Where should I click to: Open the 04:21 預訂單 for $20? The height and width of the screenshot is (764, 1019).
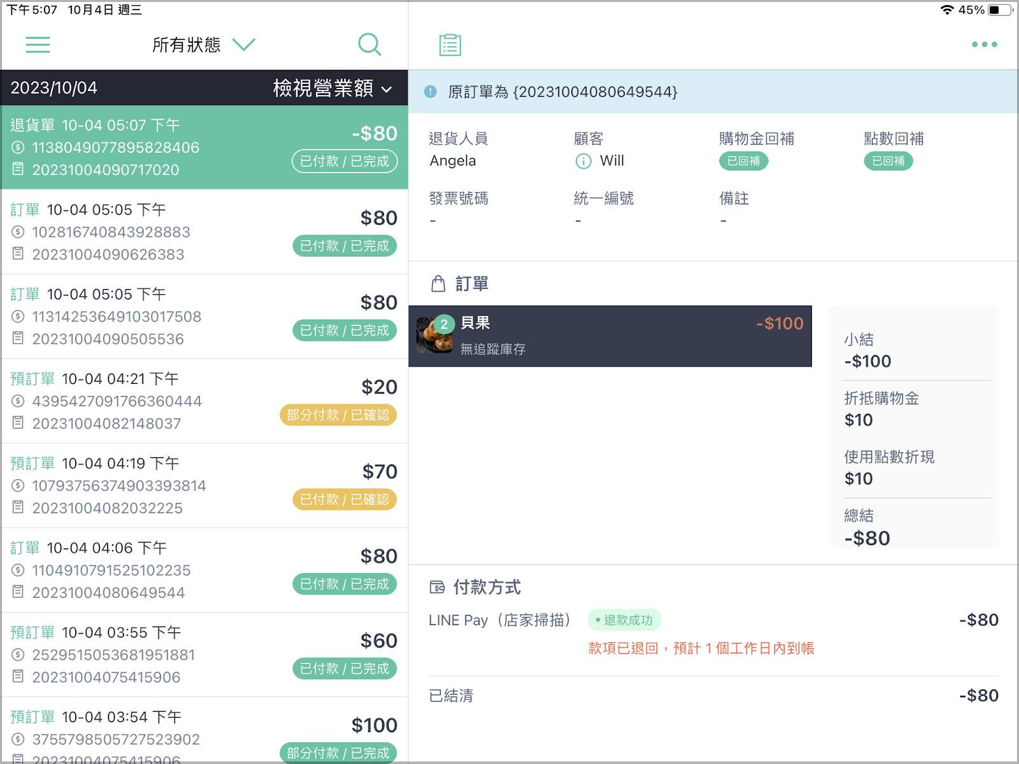[x=204, y=401]
